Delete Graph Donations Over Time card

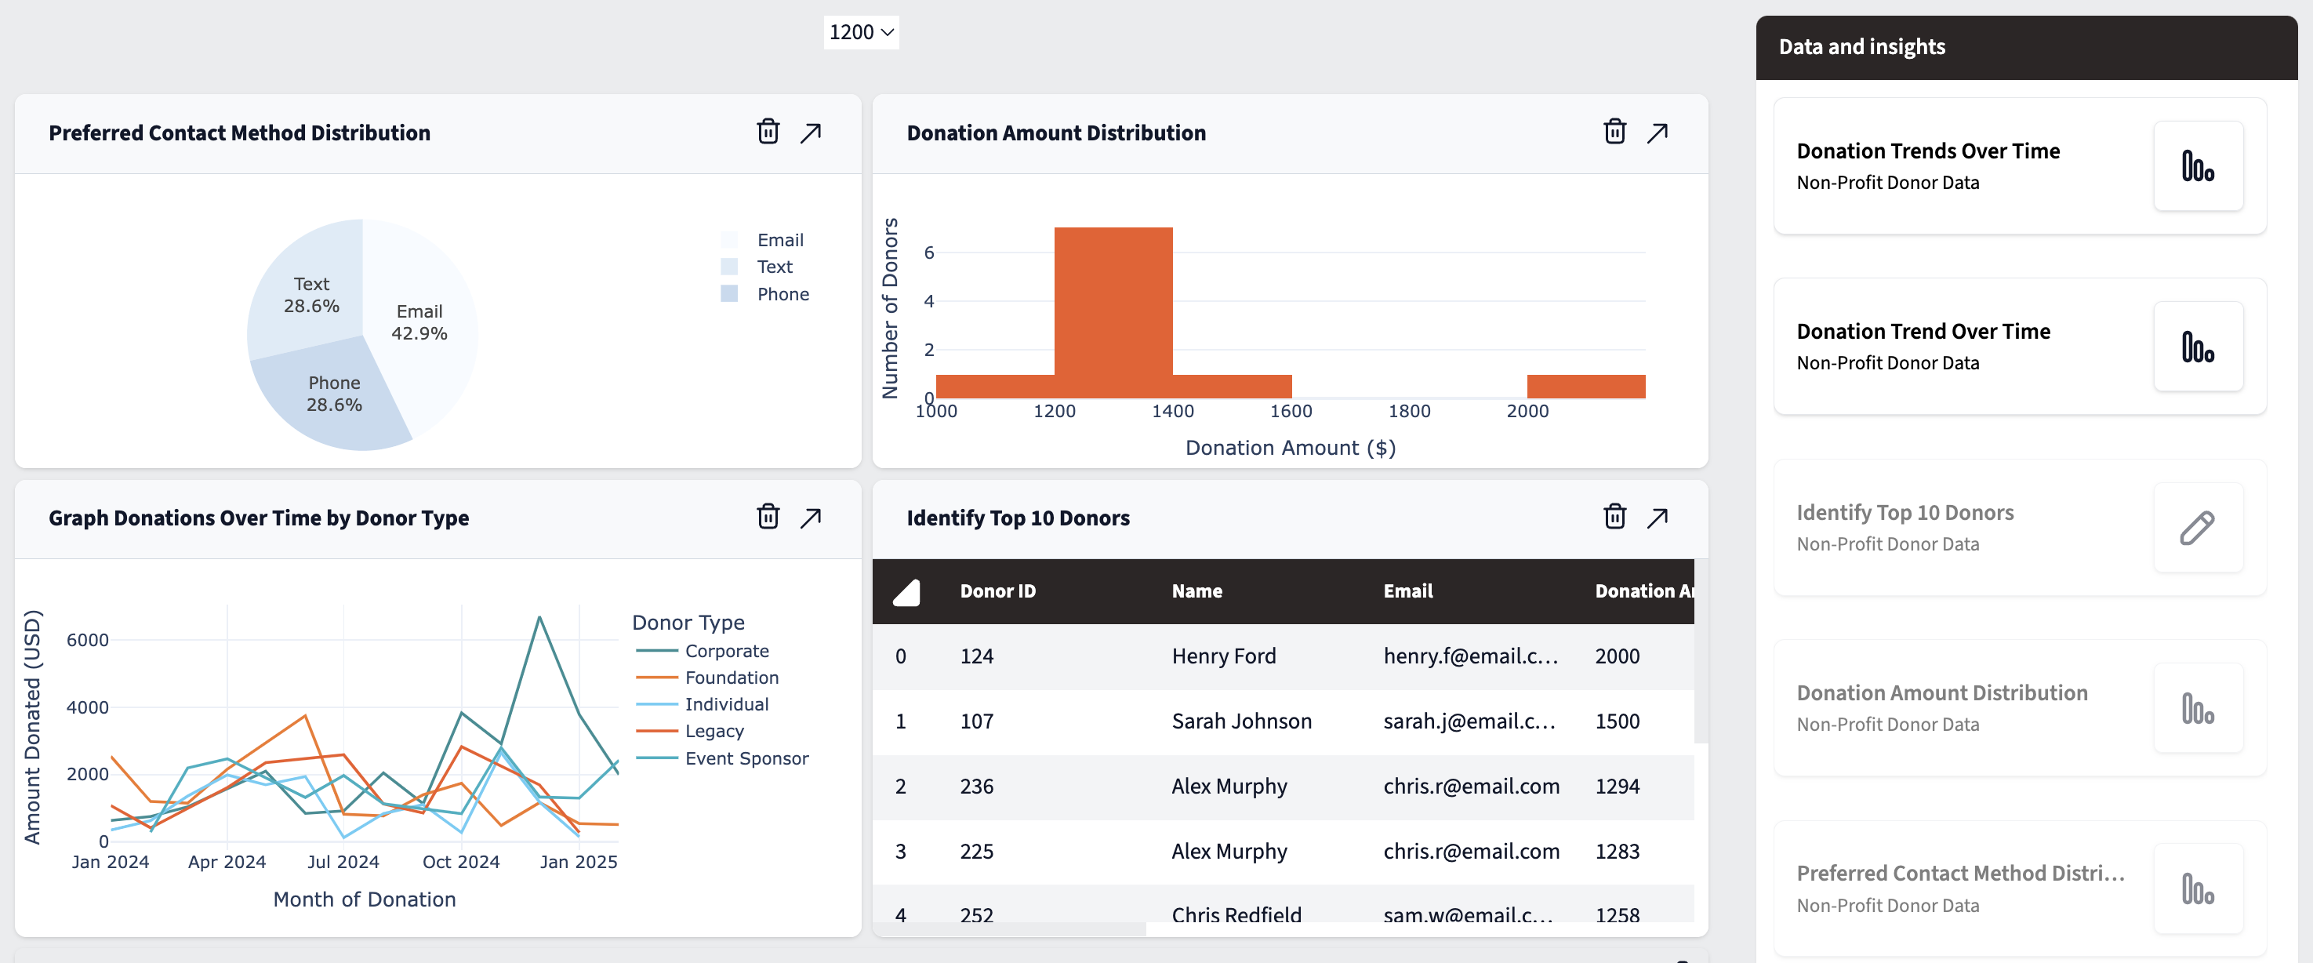coord(768,518)
